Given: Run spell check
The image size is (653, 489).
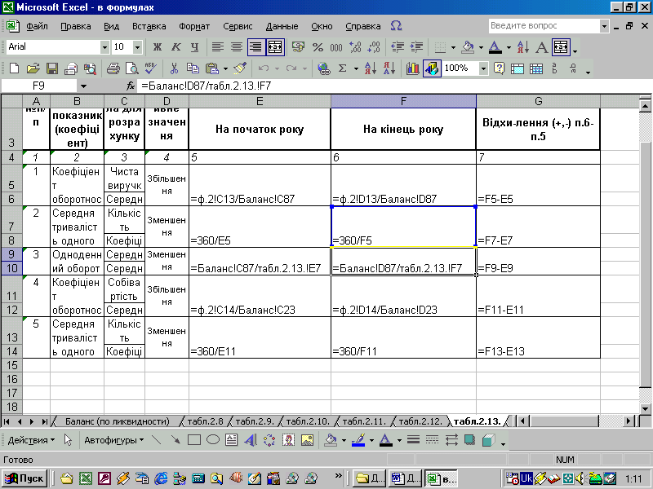Looking at the screenshot, I should pyautogui.click(x=151, y=68).
